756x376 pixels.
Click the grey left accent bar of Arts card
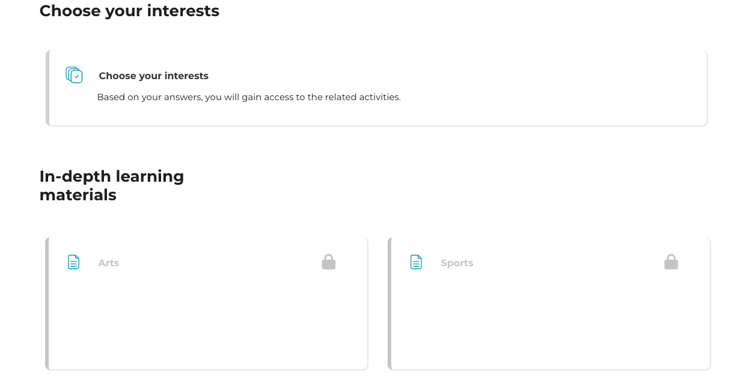point(47,303)
